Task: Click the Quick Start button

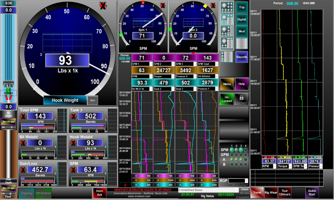Action: click(x=312, y=193)
